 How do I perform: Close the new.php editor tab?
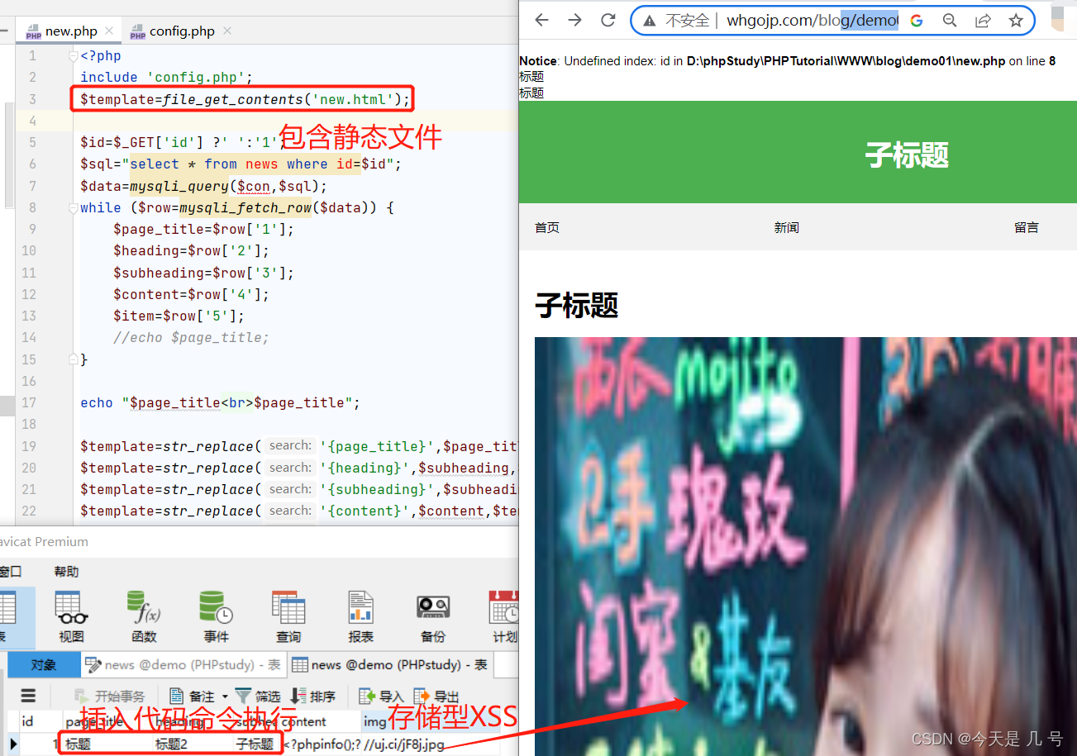point(111,31)
